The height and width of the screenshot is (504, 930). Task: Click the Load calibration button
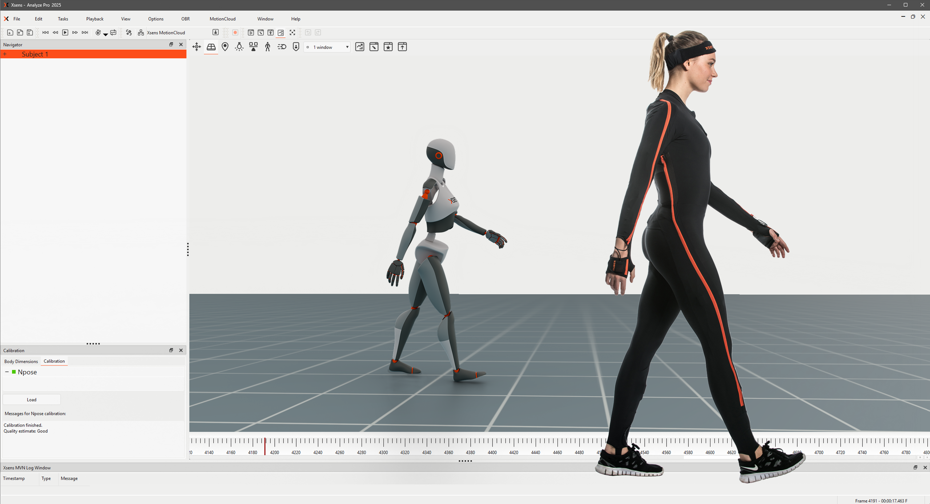click(32, 400)
